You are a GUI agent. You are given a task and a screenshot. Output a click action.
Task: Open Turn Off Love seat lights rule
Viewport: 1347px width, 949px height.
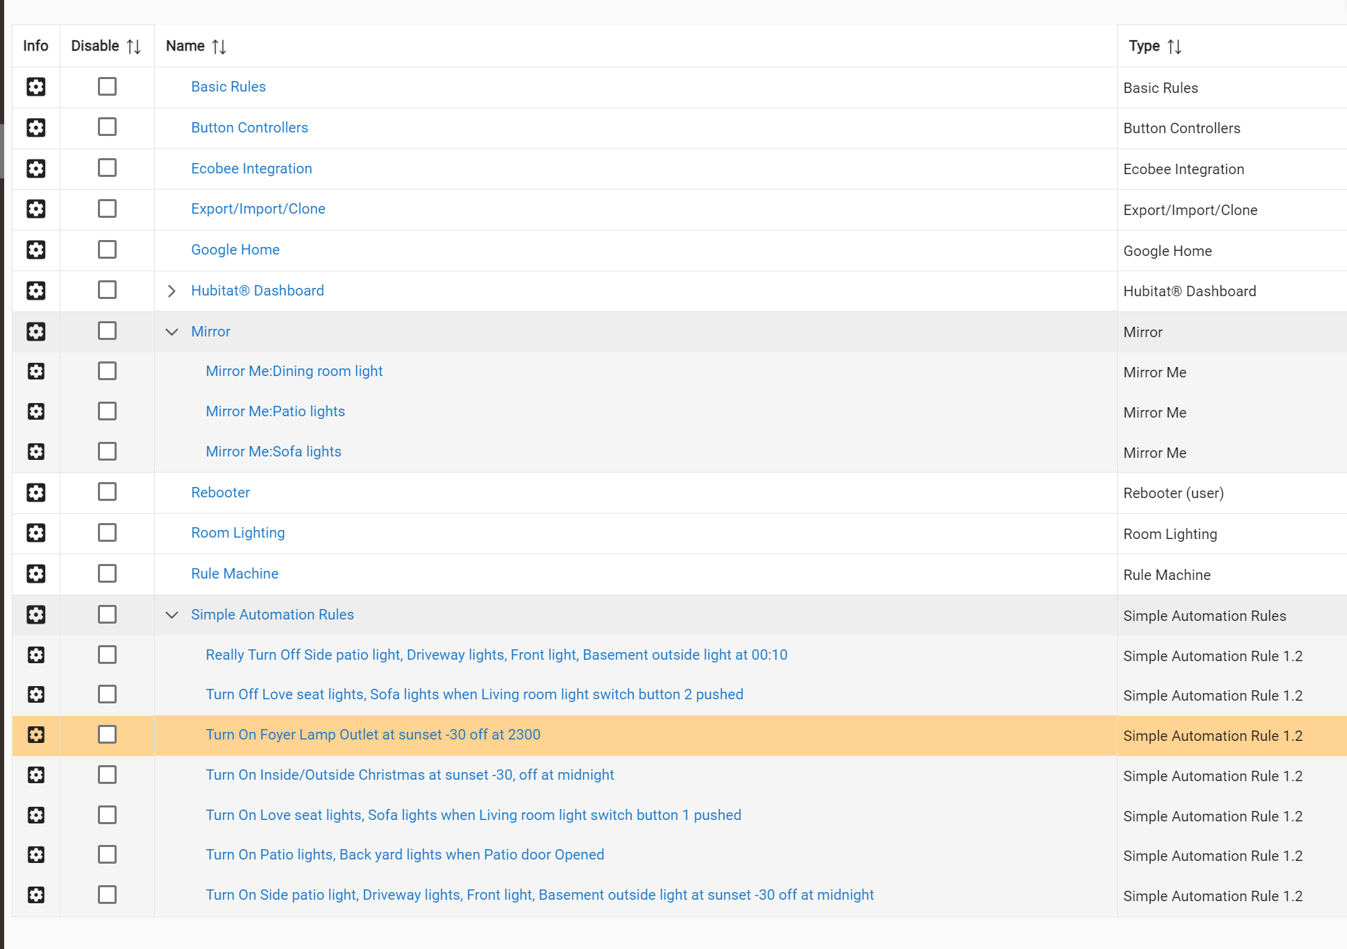point(474,694)
